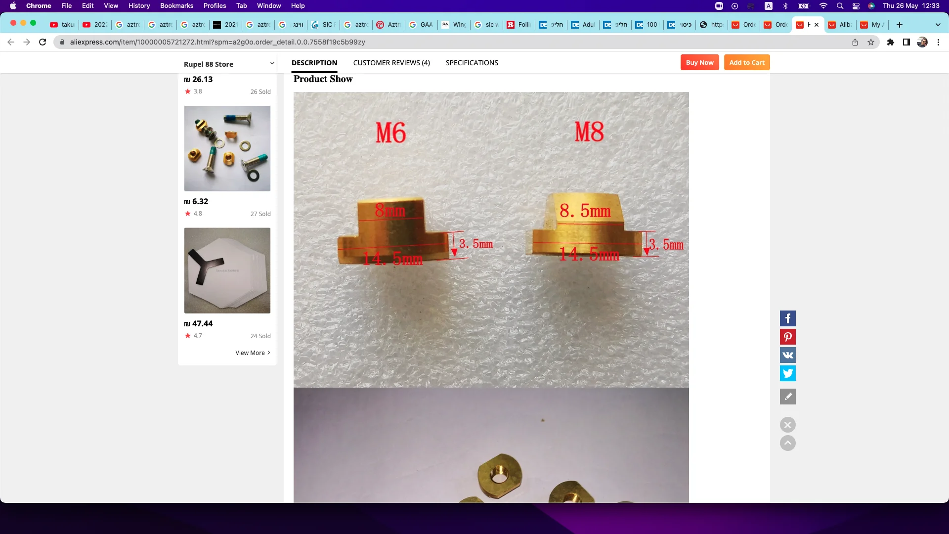Open Chrome extensions puzzle icon
The width and height of the screenshot is (949, 534).
click(890, 42)
